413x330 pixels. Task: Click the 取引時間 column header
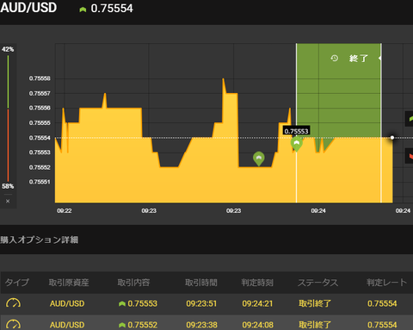click(201, 283)
